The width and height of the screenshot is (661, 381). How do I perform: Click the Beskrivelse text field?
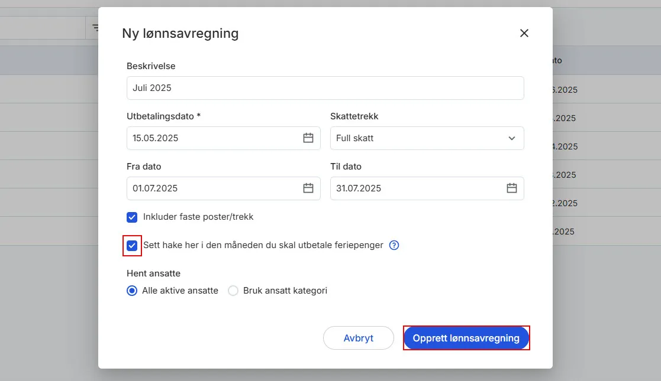tap(325, 87)
